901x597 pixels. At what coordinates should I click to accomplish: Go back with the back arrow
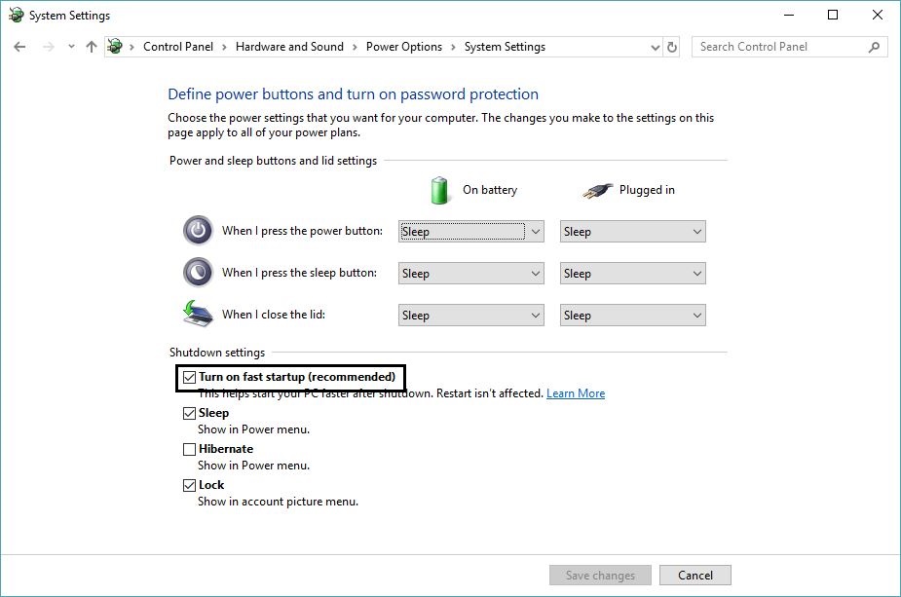click(19, 47)
